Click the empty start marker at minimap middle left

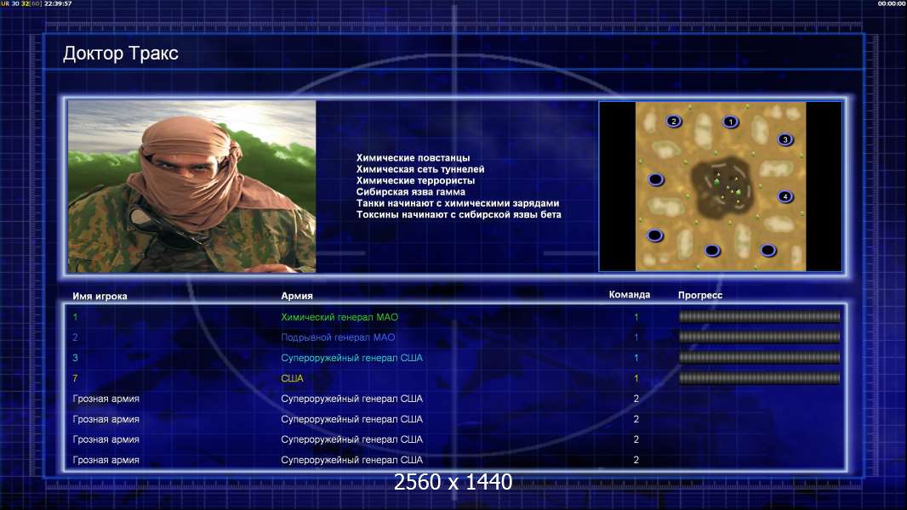click(x=656, y=179)
